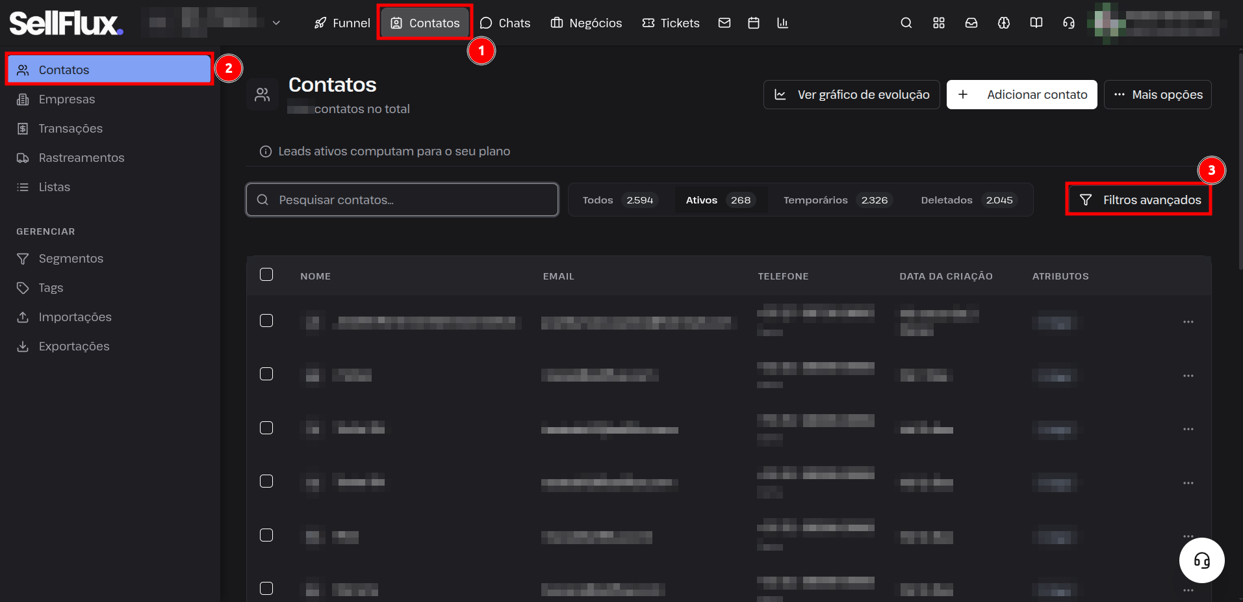The height and width of the screenshot is (602, 1243).
Task: Click the Pesquisar contatos search field
Action: 402,200
